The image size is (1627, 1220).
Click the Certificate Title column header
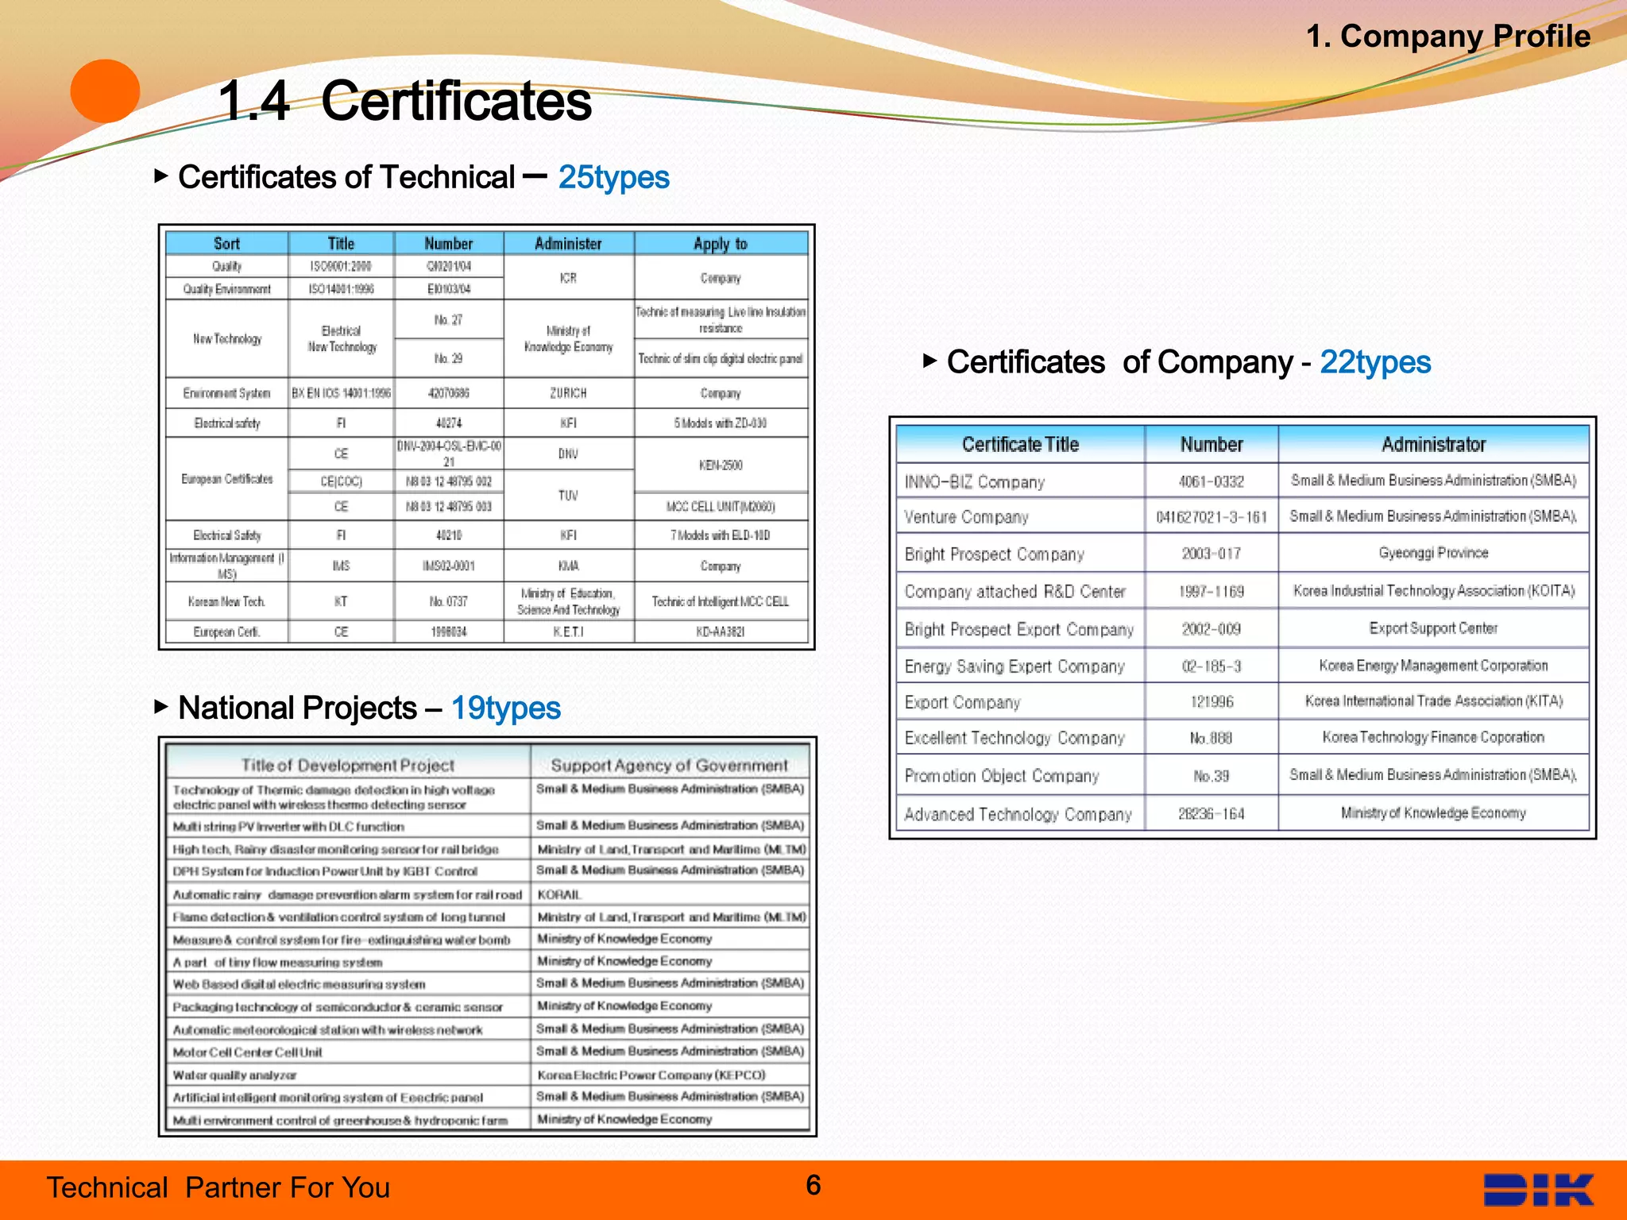click(1020, 444)
